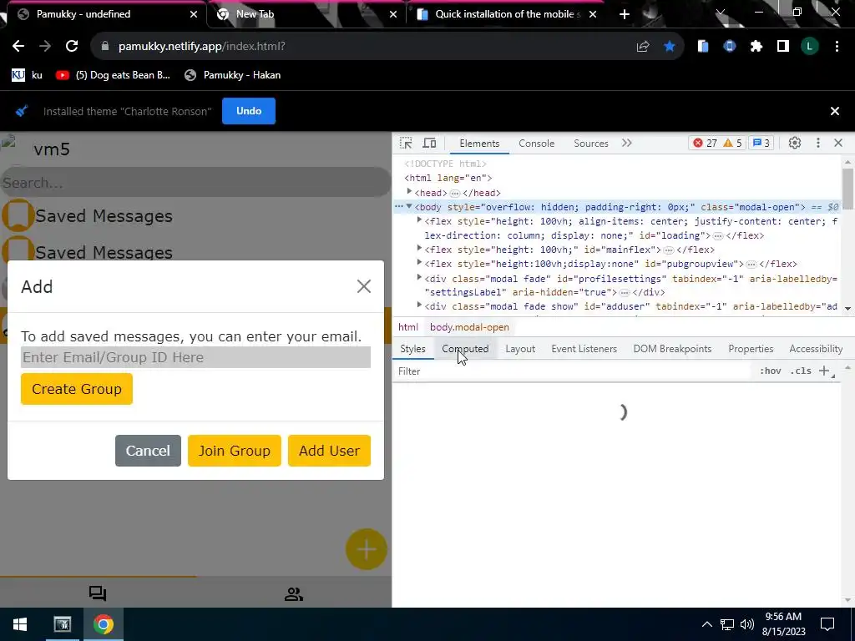Show more DevTools tabs chevron

[626, 143]
